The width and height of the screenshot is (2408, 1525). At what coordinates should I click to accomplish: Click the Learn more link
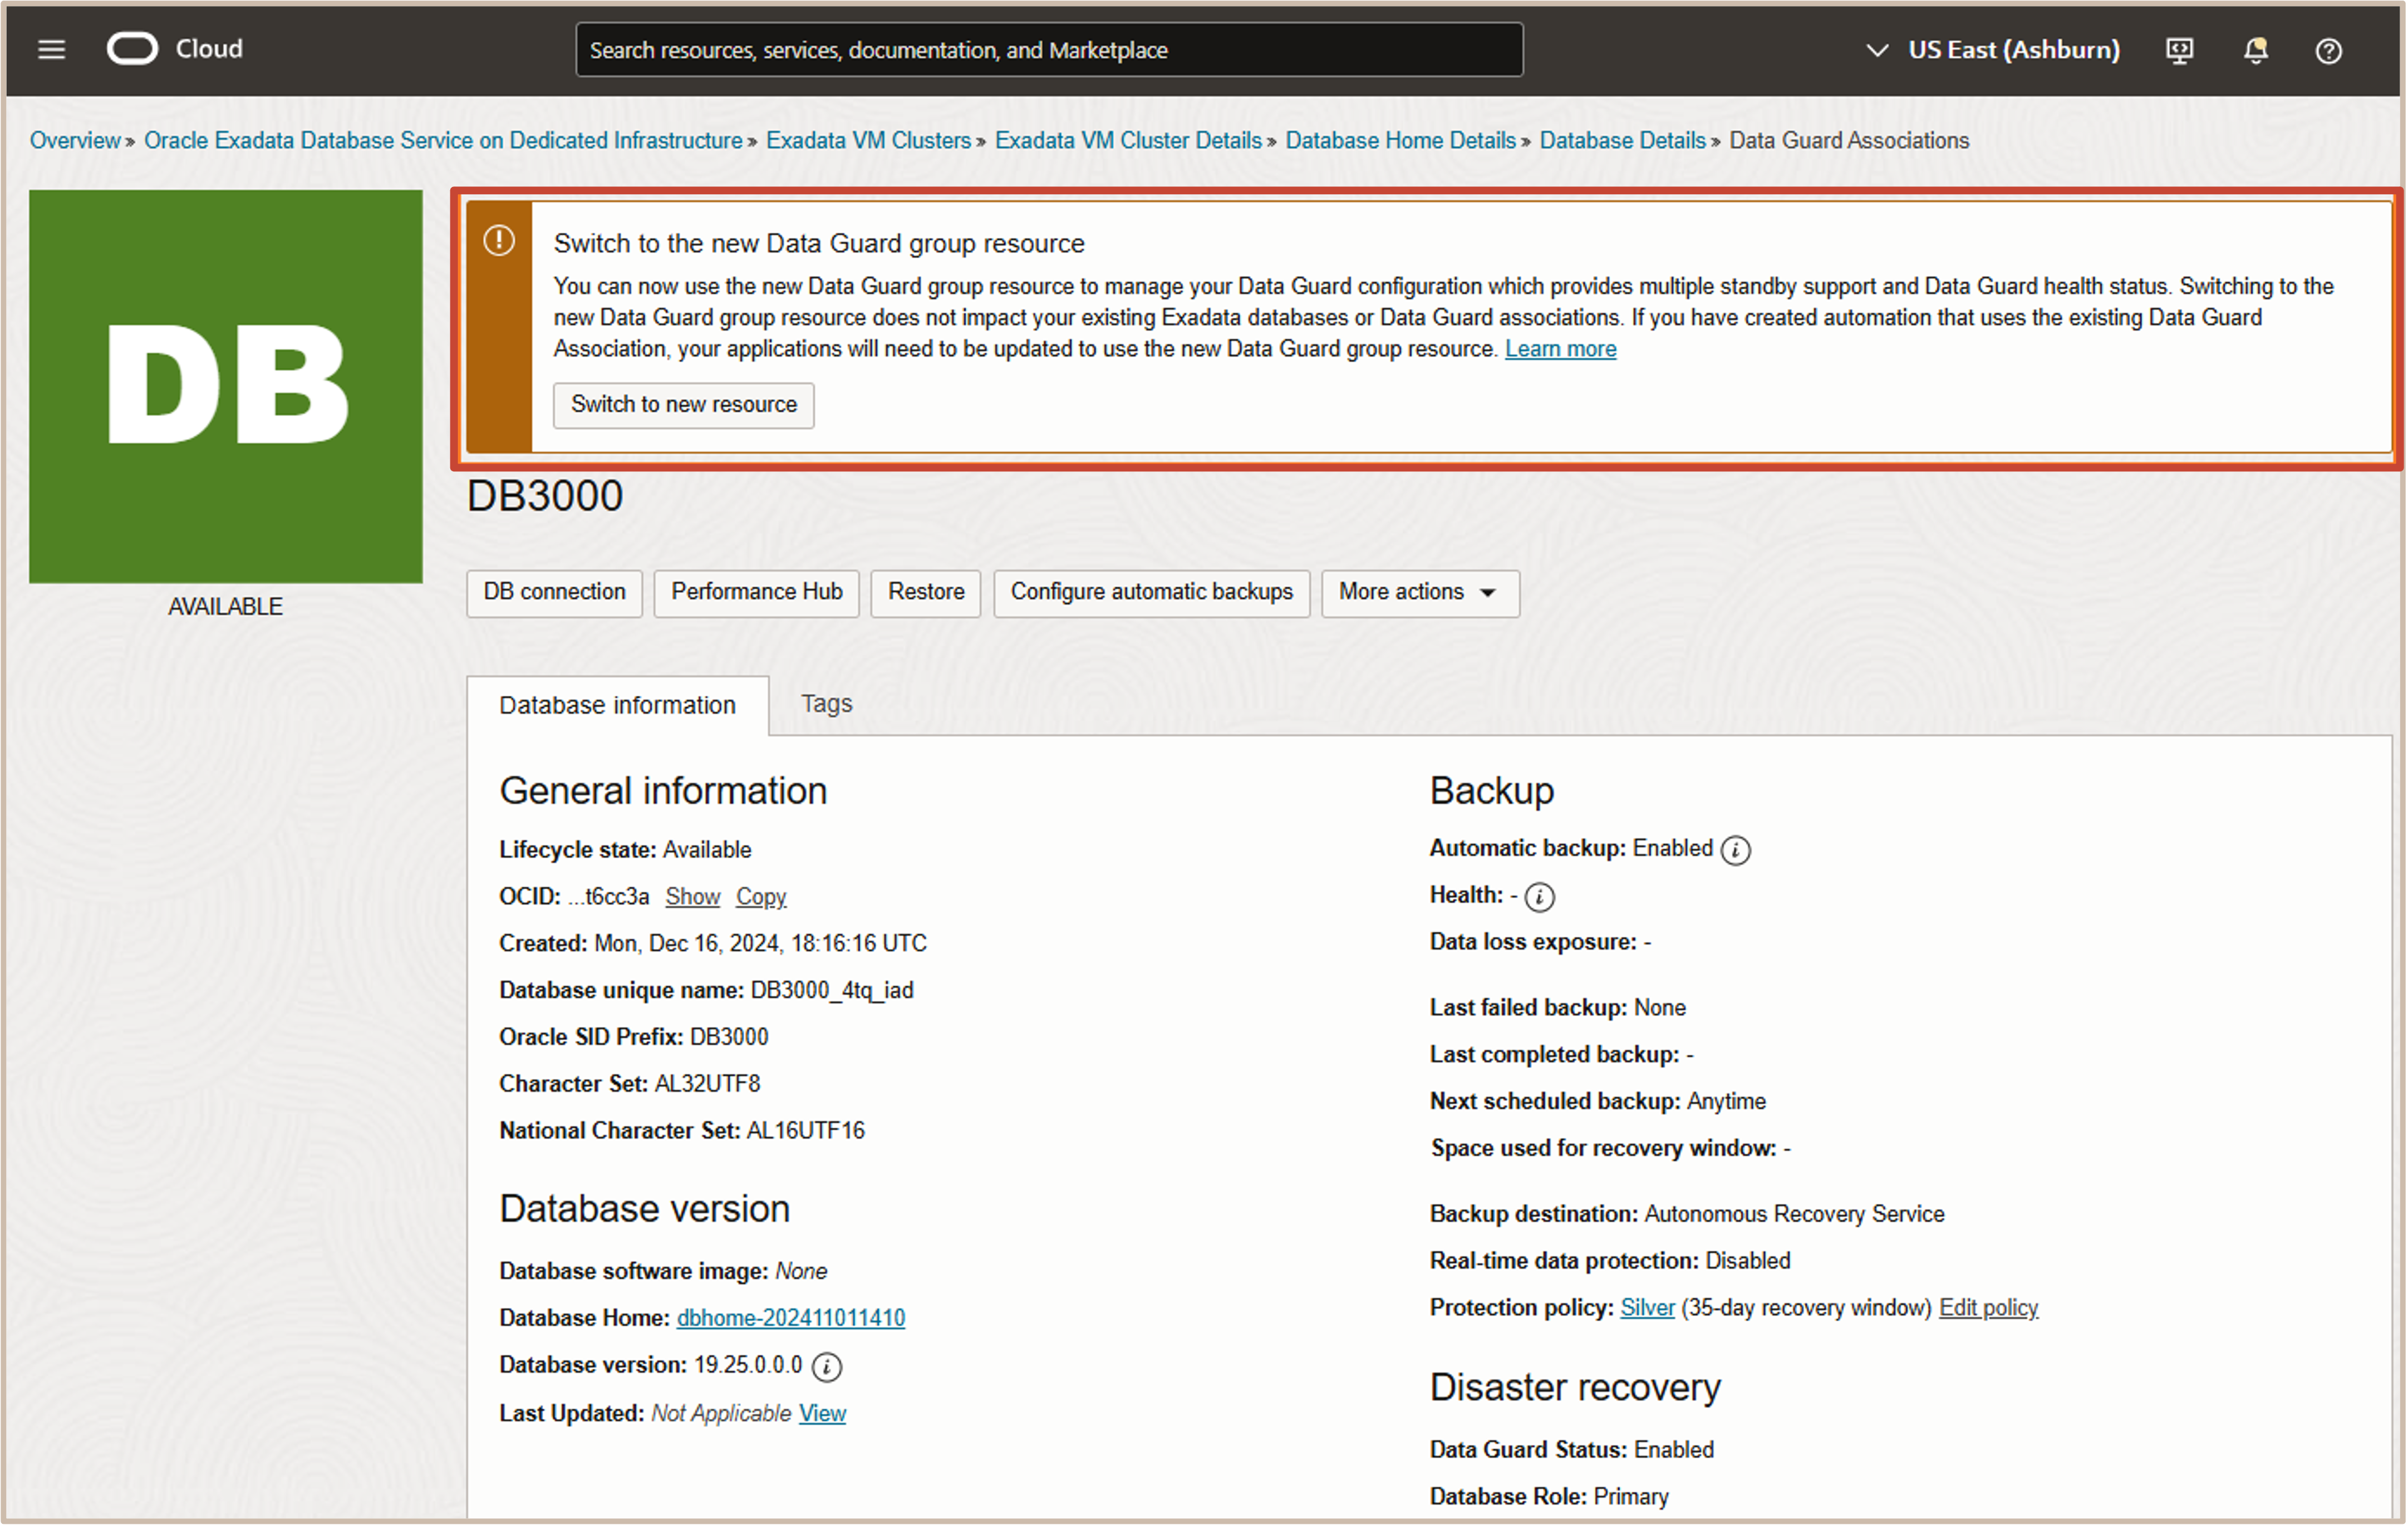pyautogui.click(x=1560, y=349)
